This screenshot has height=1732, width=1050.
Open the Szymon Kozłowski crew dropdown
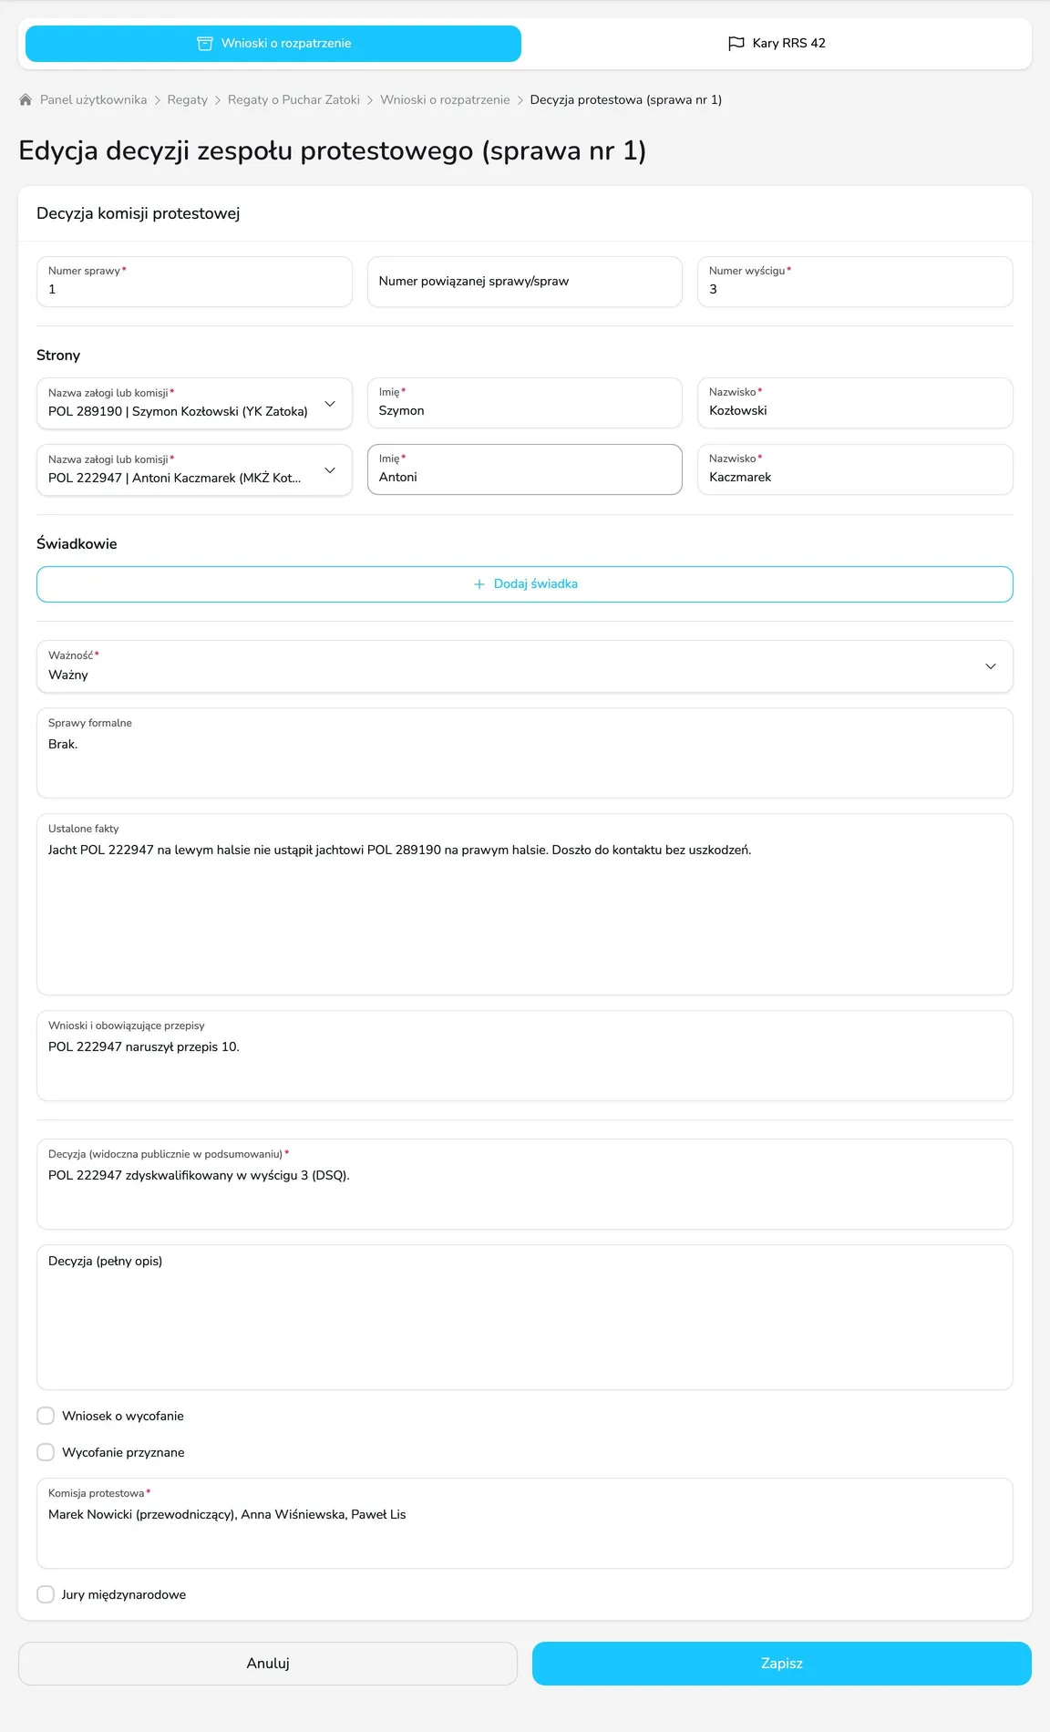(x=194, y=403)
